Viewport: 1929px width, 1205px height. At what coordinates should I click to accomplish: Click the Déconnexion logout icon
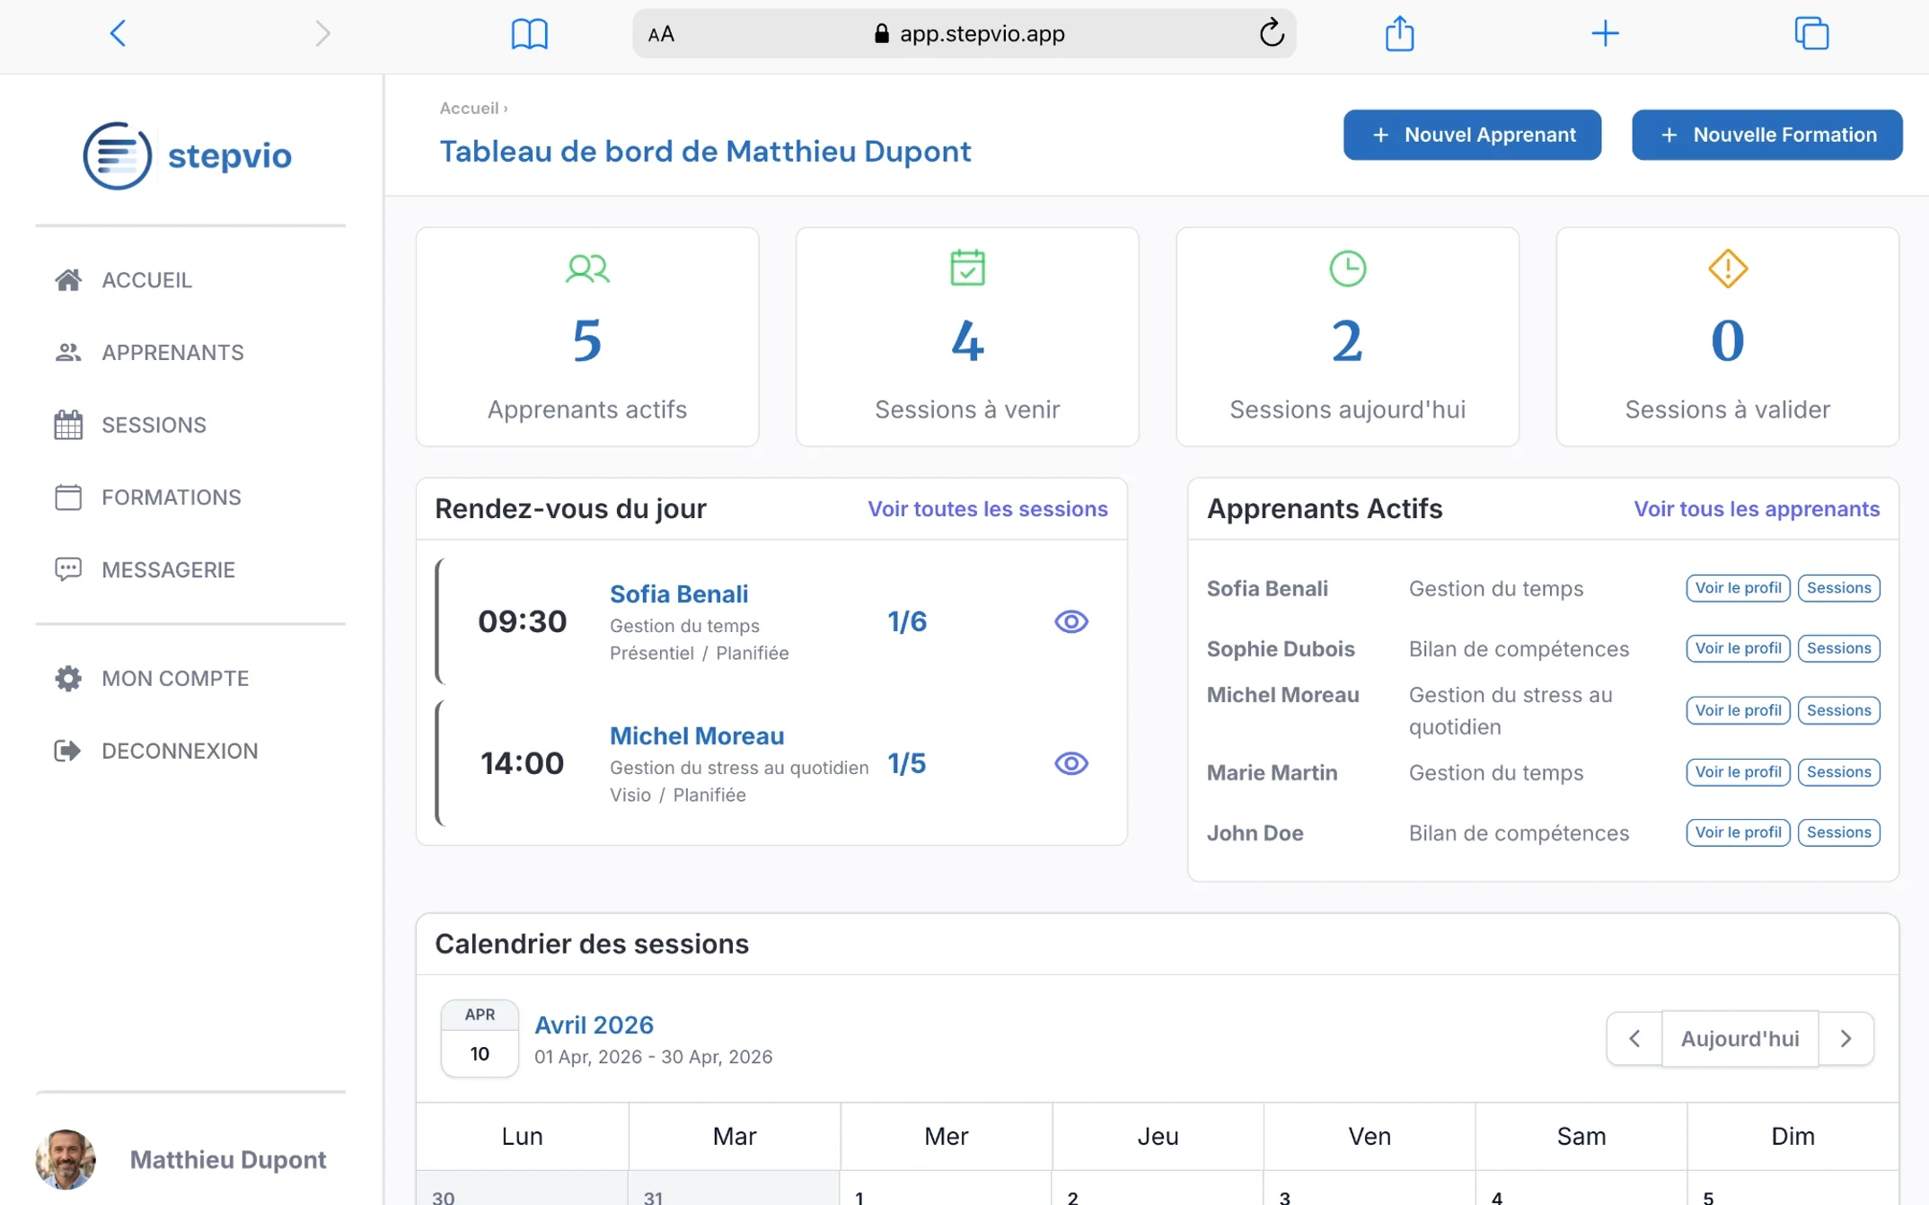(x=69, y=751)
